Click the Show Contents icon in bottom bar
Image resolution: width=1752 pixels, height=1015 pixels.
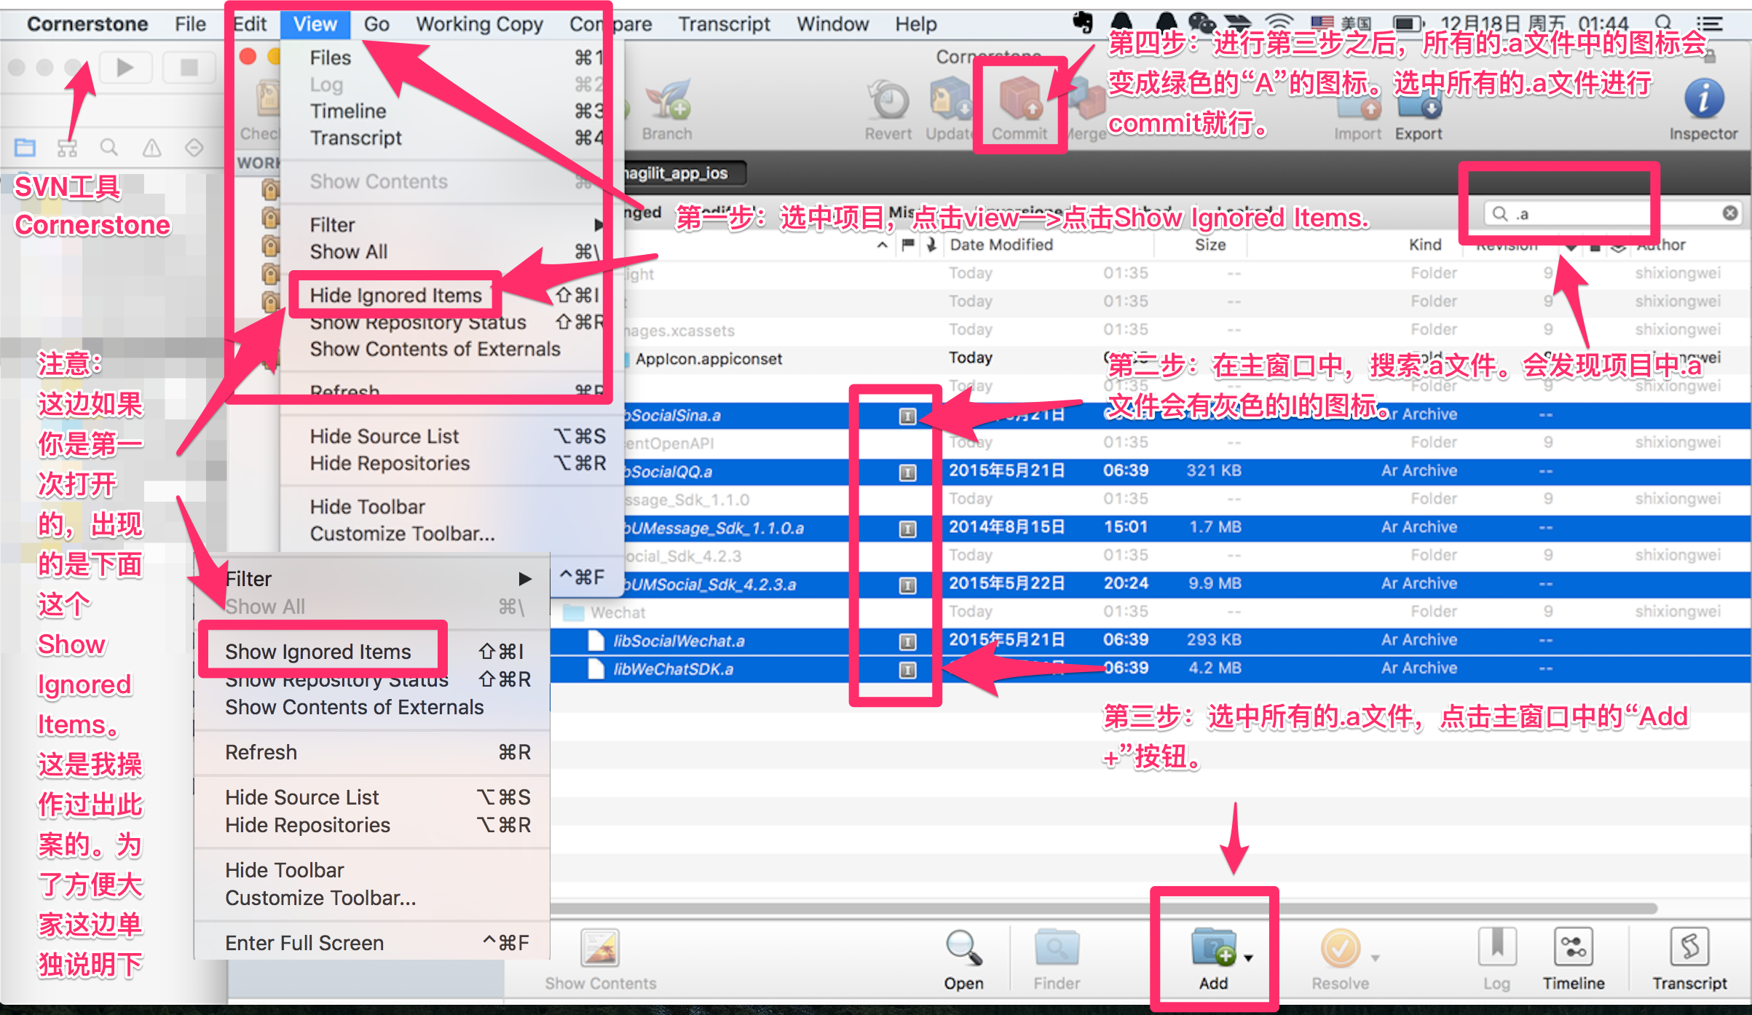[600, 948]
